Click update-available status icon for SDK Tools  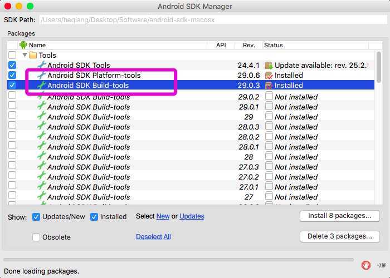[269, 65]
